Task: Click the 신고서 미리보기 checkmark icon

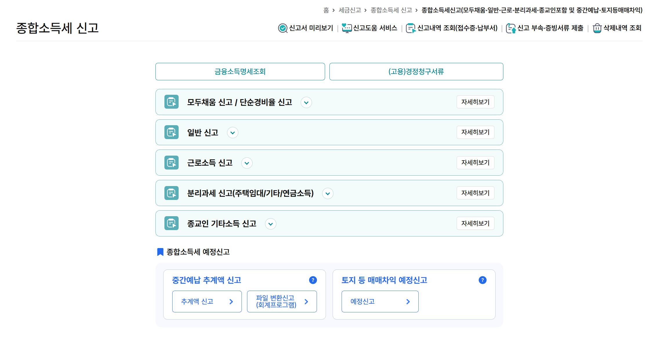Action: click(x=282, y=28)
